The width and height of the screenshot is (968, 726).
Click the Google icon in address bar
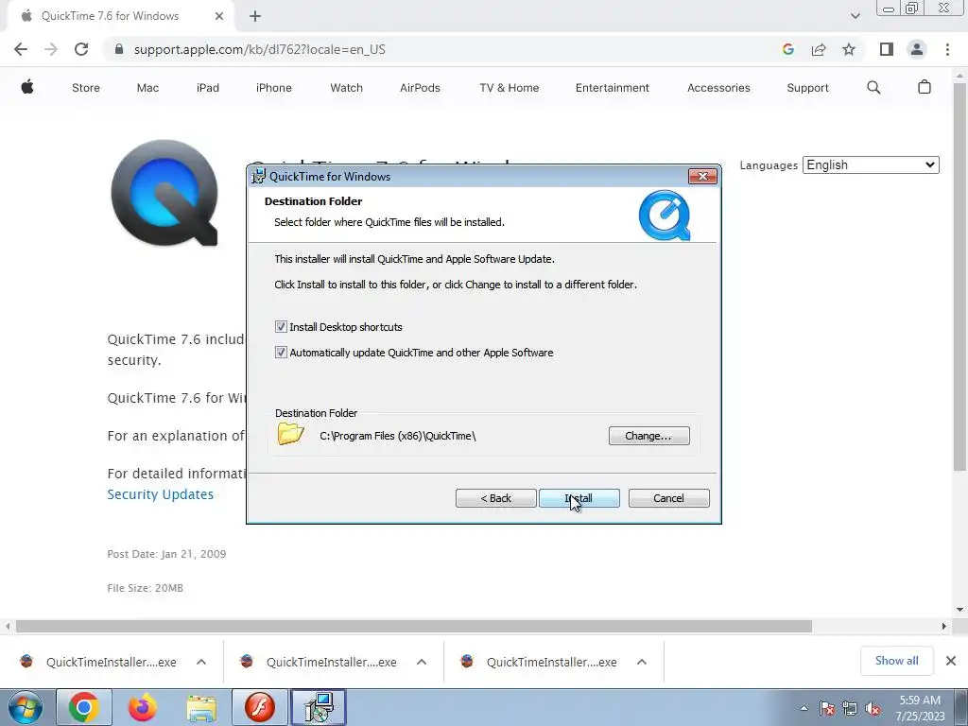tap(787, 49)
